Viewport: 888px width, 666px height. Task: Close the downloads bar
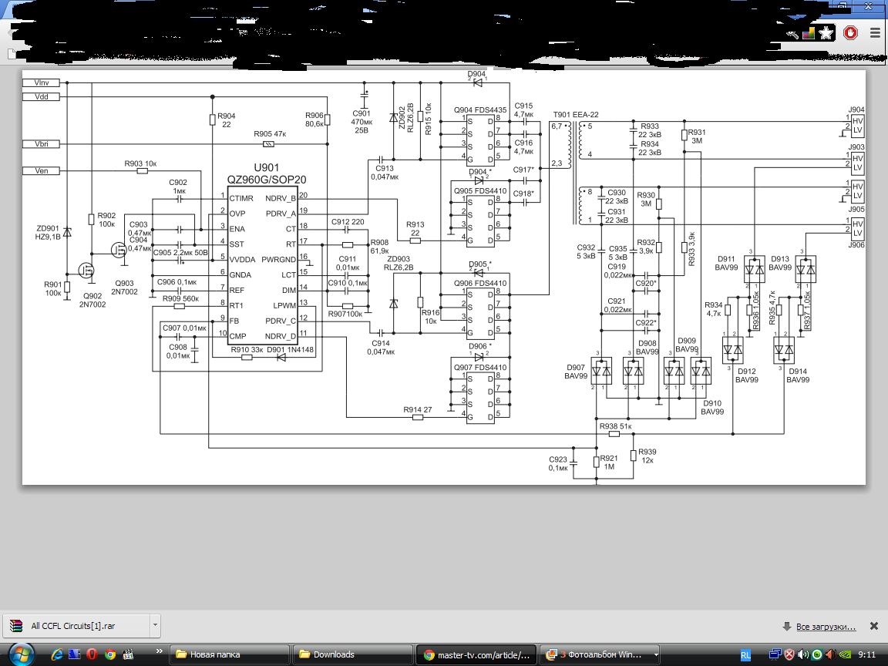873,626
